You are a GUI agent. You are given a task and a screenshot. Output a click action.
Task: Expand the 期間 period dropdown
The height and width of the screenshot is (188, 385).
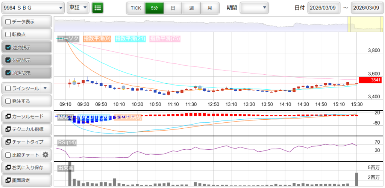pos(255,8)
